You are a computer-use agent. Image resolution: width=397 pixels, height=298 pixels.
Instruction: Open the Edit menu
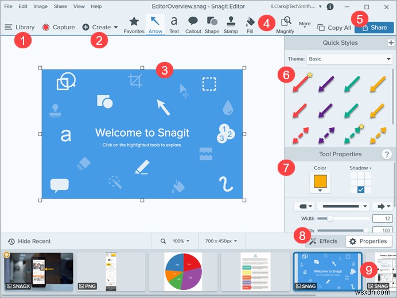tap(23, 6)
